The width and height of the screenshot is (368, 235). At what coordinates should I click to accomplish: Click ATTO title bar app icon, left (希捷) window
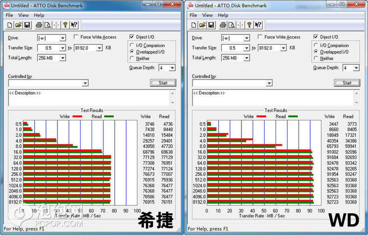pos(6,6)
